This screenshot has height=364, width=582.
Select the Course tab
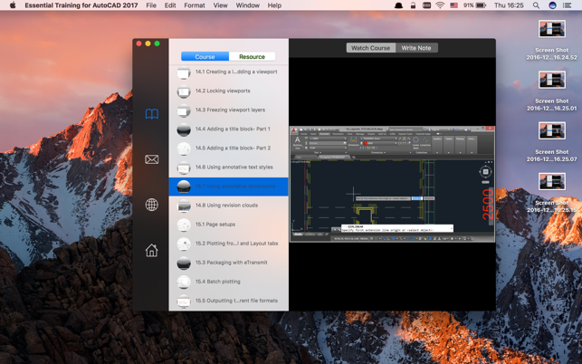(x=205, y=57)
